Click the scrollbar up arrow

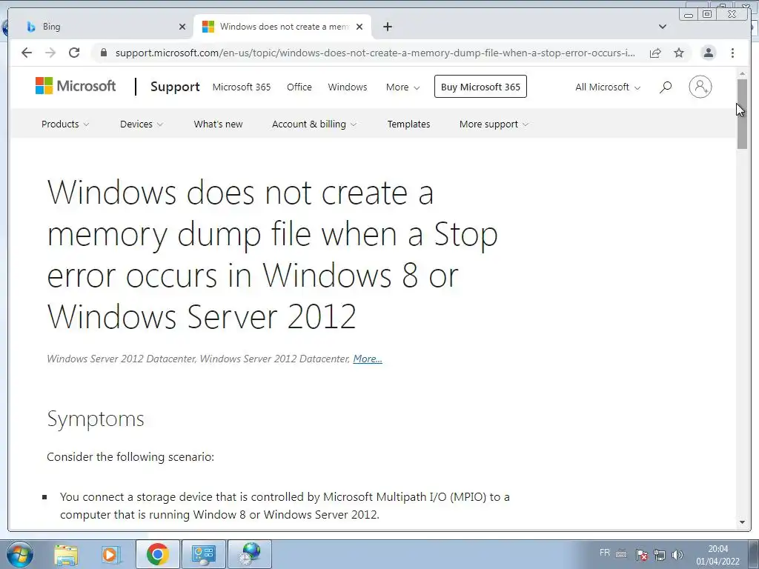[x=742, y=73]
